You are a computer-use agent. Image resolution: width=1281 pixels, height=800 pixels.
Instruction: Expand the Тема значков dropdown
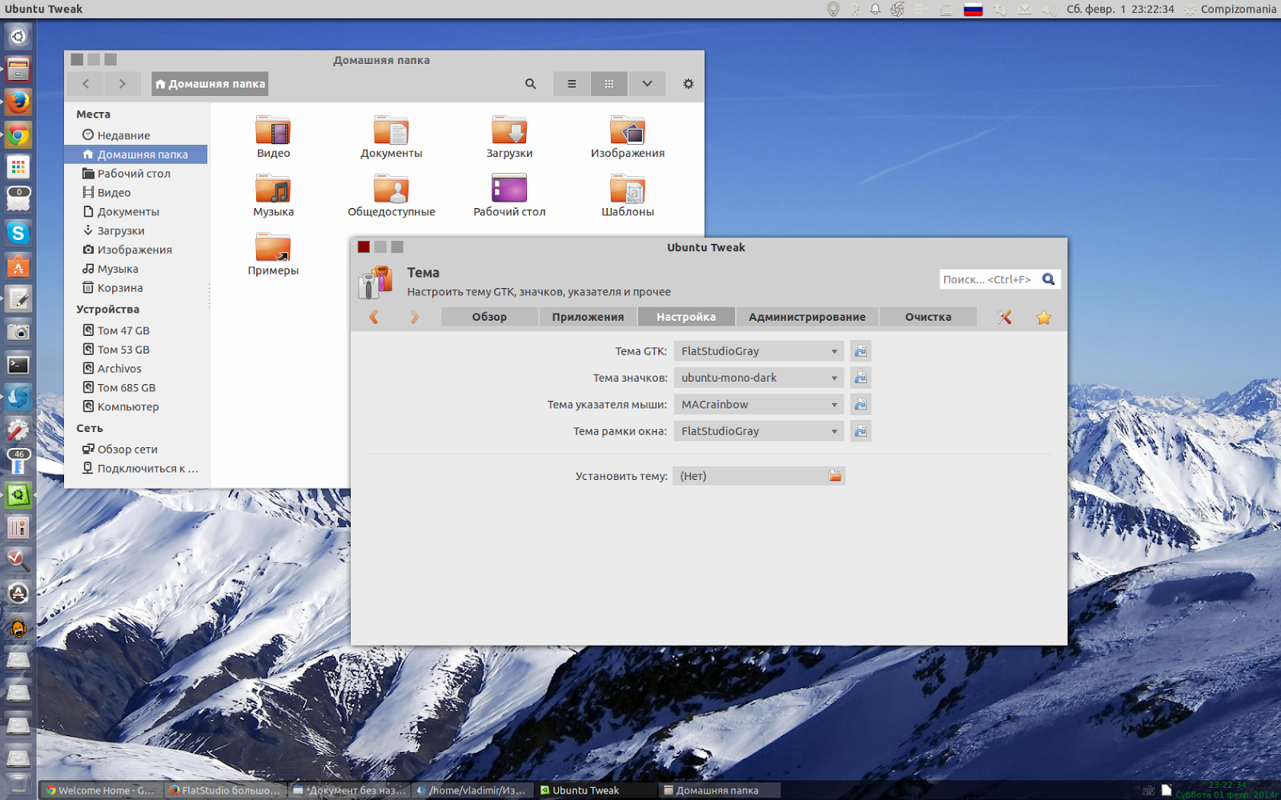[758, 378]
